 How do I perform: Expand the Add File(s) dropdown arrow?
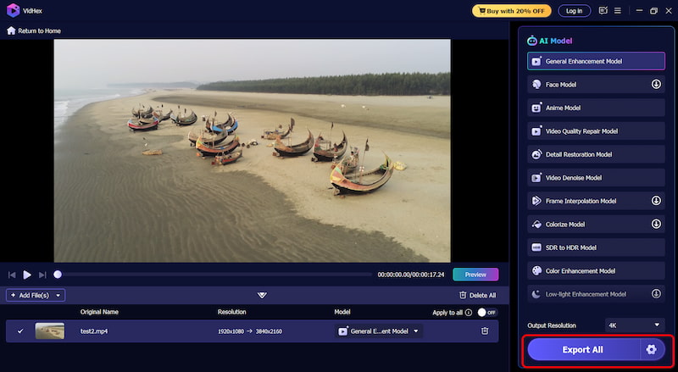point(58,296)
